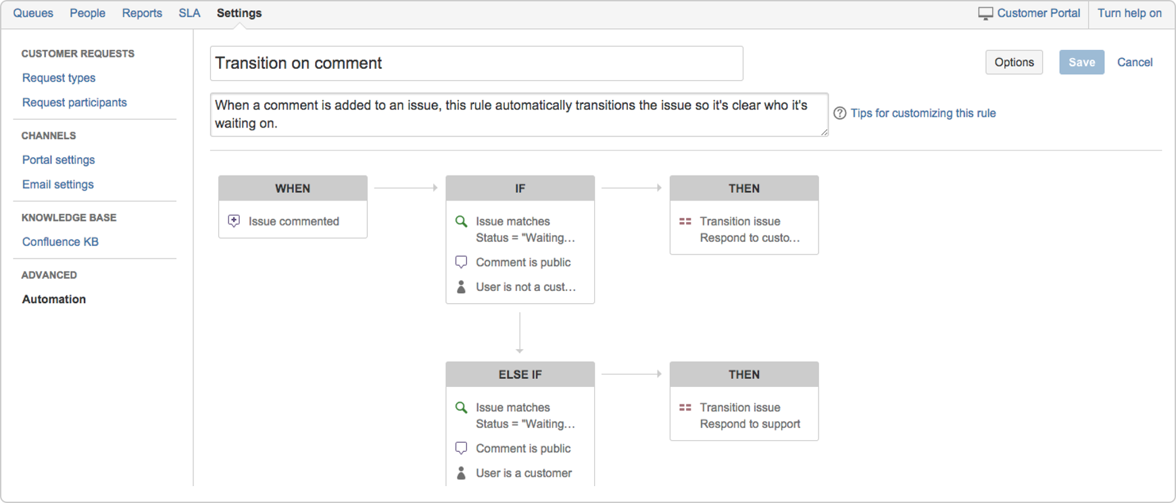The width and height of the screenshot is (1176, 503).
Task: Click question mark icon beside Tips link
Action: (x=839, y=113)
